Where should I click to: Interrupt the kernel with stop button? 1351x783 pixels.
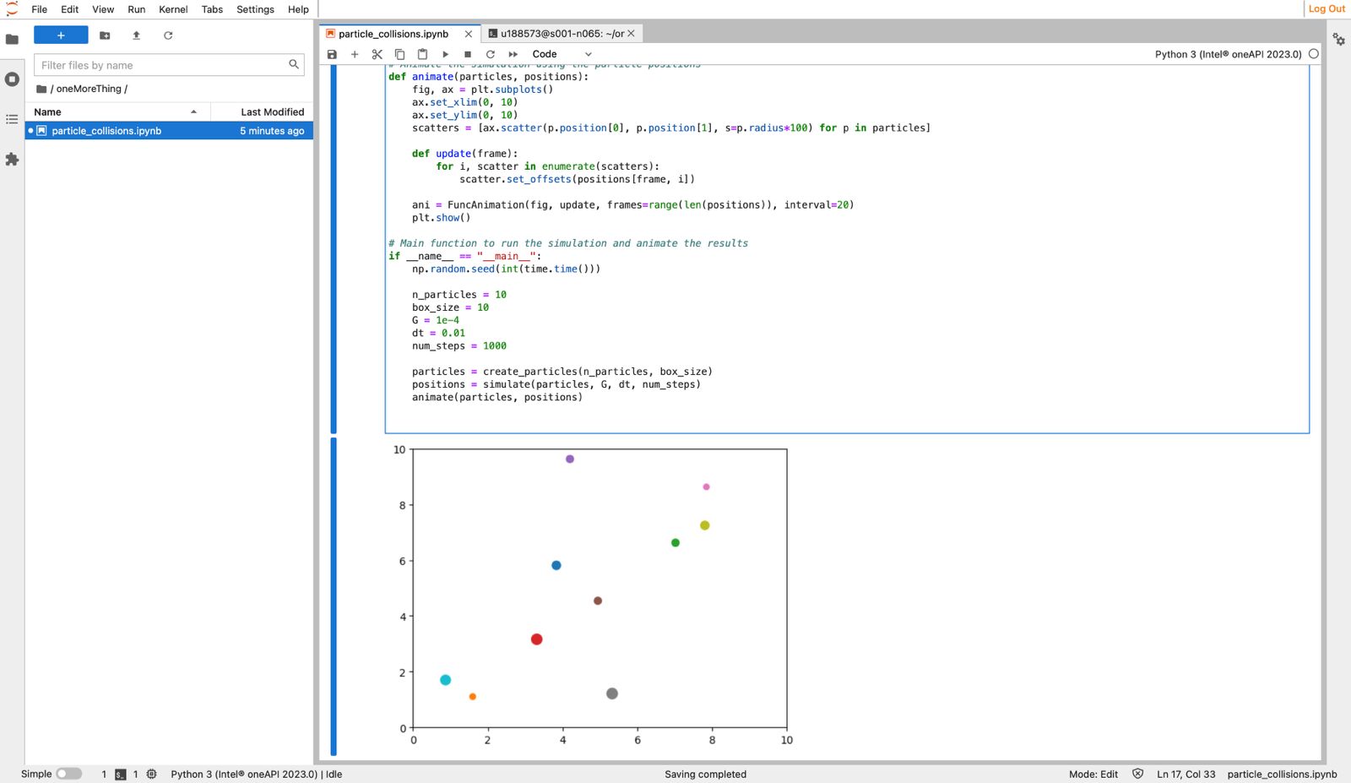coord(468,54)
